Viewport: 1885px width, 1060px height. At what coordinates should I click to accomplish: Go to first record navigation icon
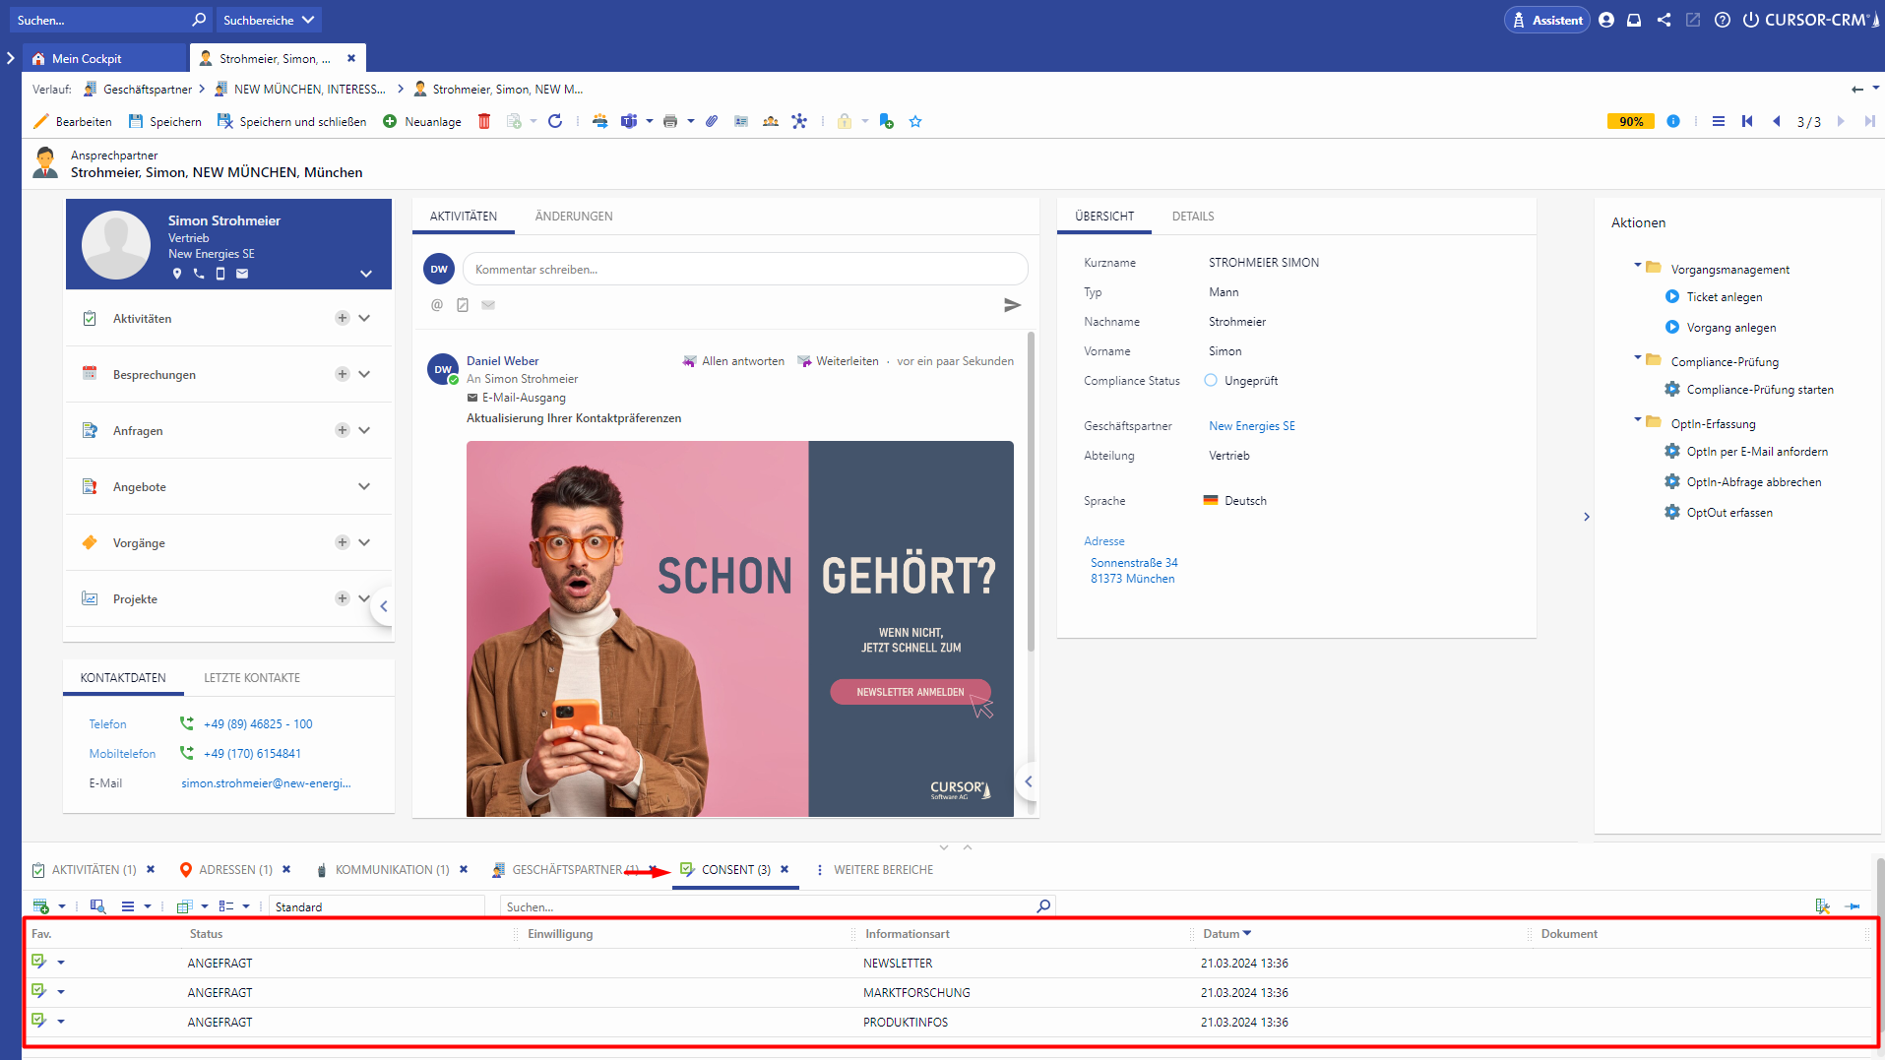pos(1747,121)
